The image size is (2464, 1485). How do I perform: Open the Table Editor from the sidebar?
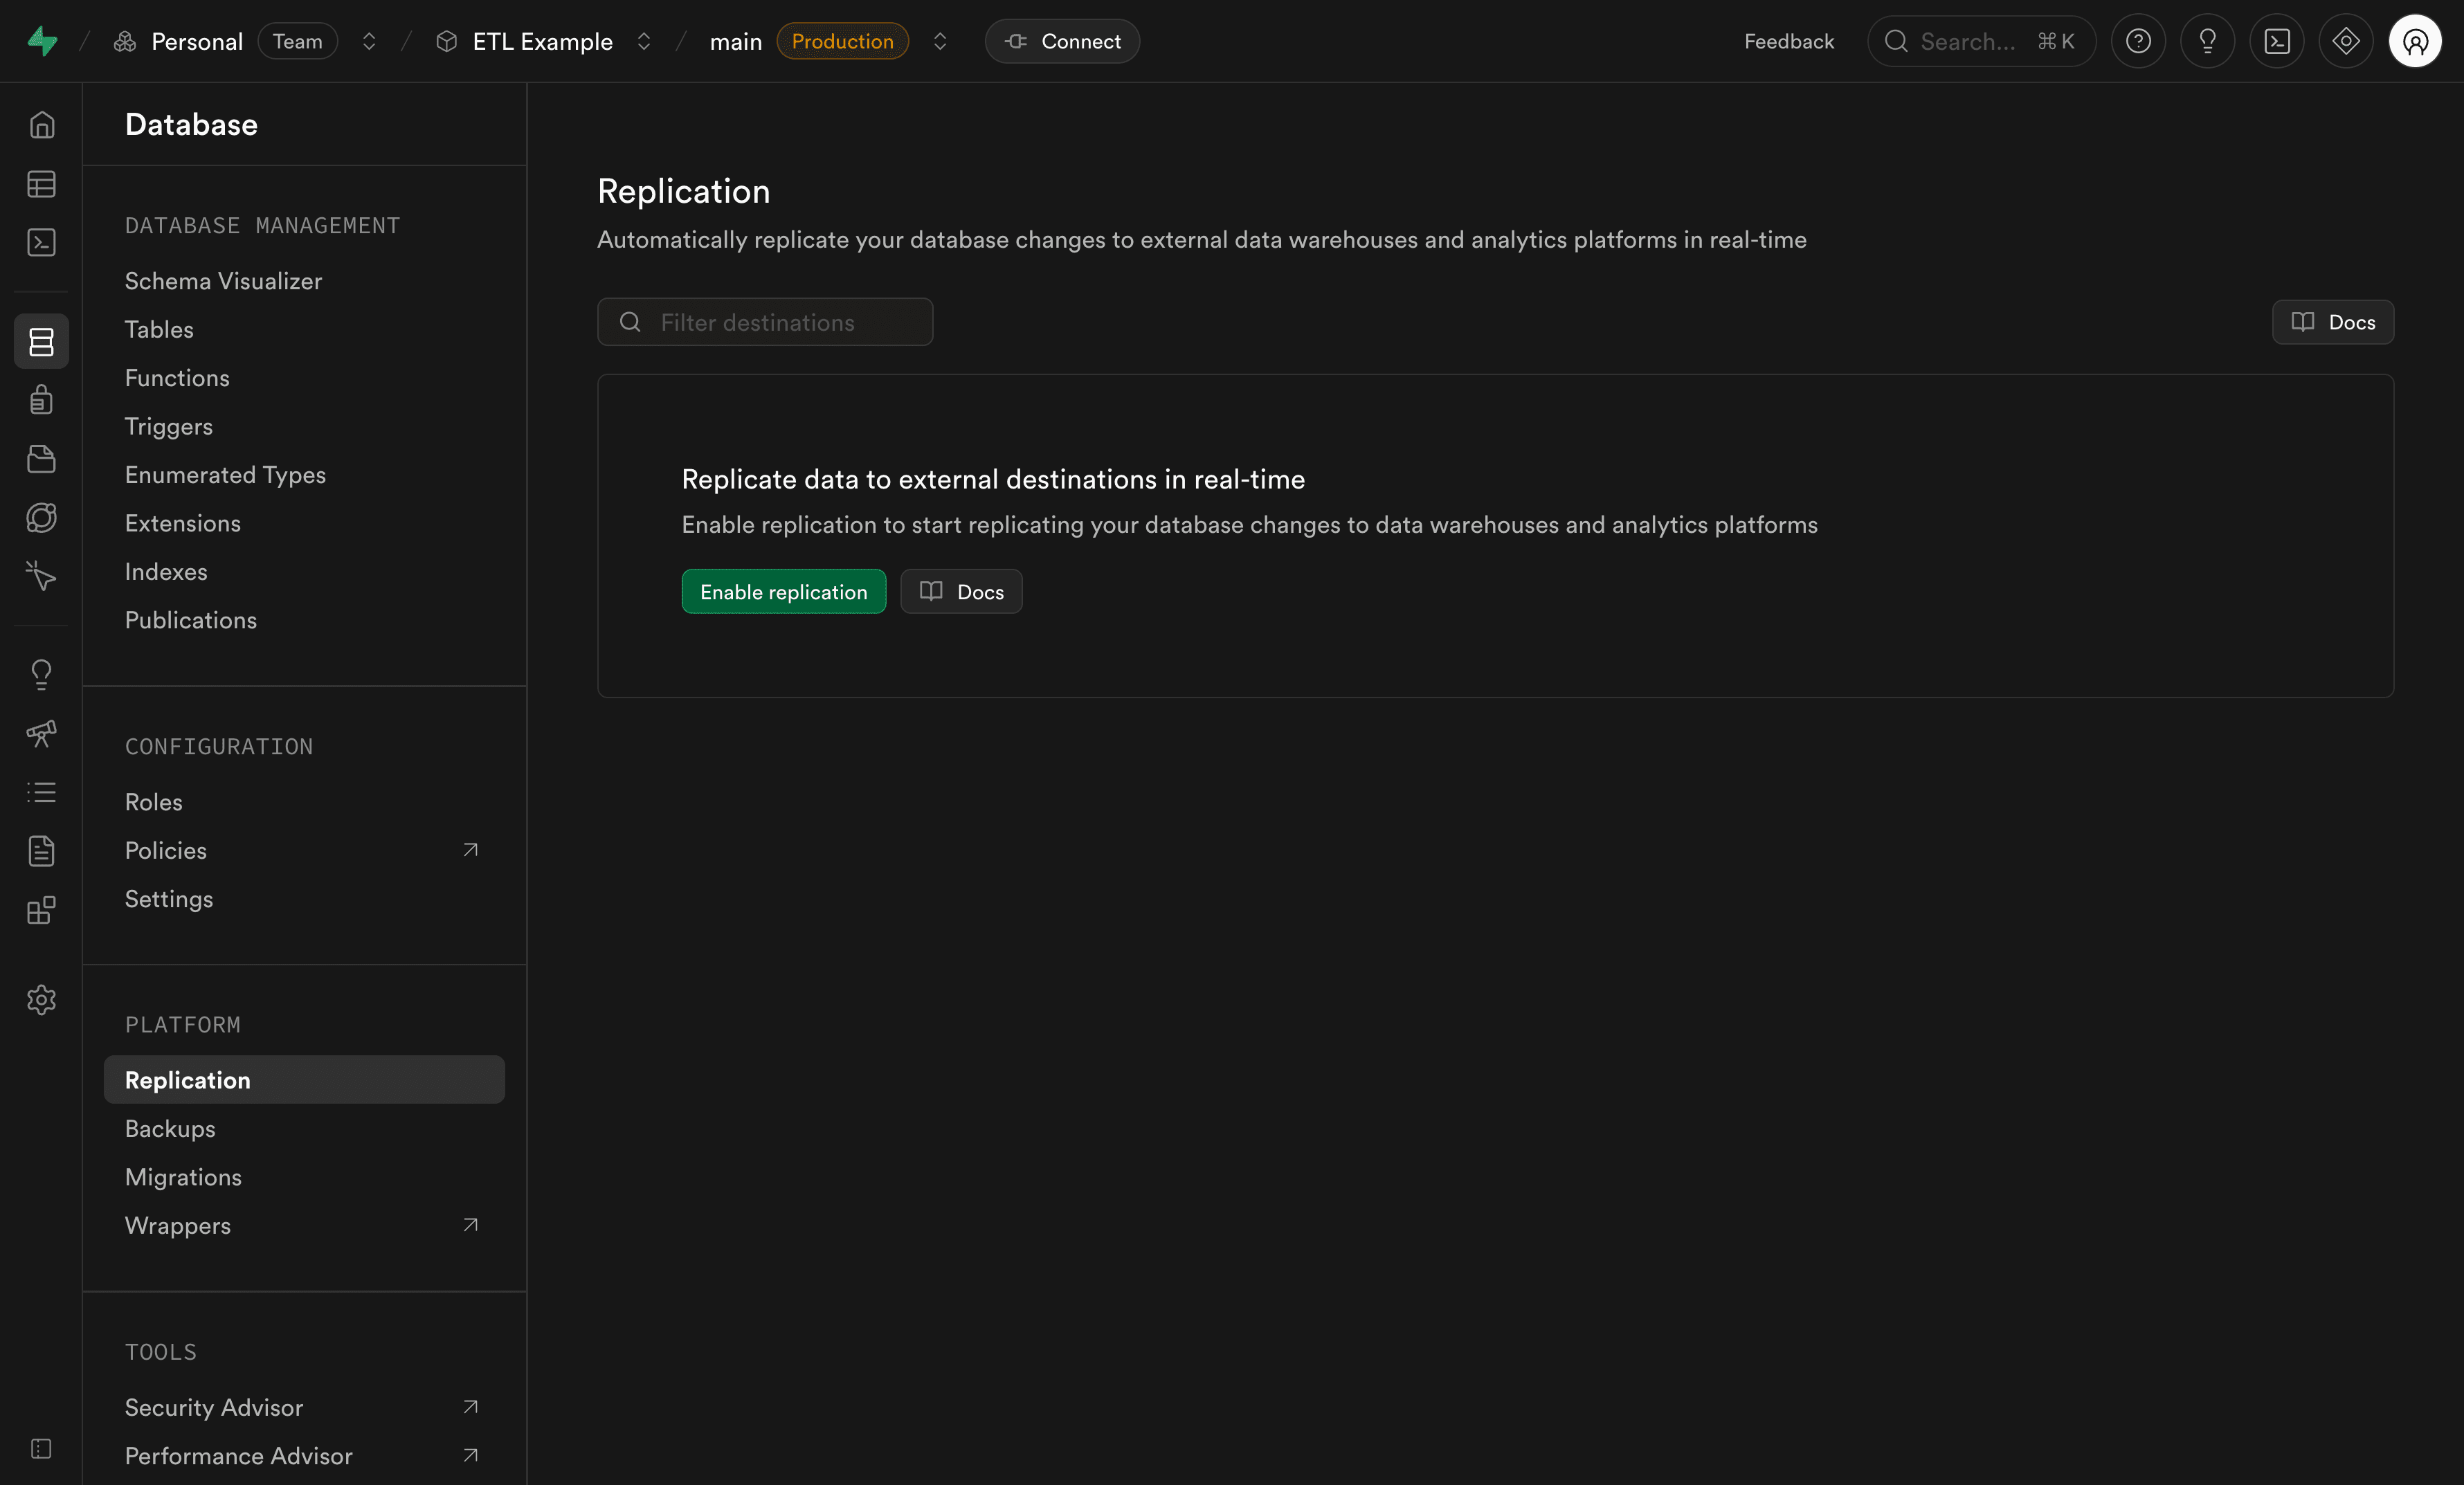41,184
